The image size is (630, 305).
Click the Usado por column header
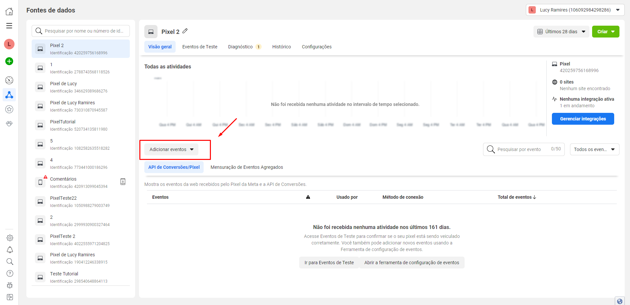[x=347, y=197]
